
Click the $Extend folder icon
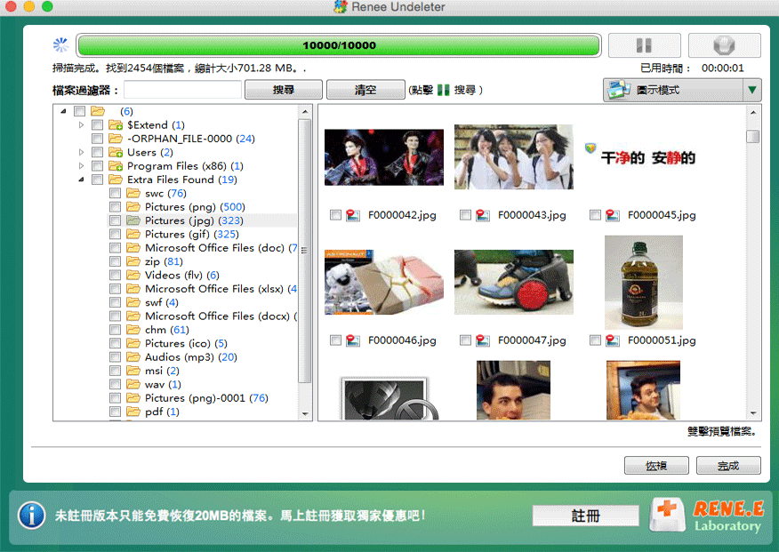[x=116, y=124]
